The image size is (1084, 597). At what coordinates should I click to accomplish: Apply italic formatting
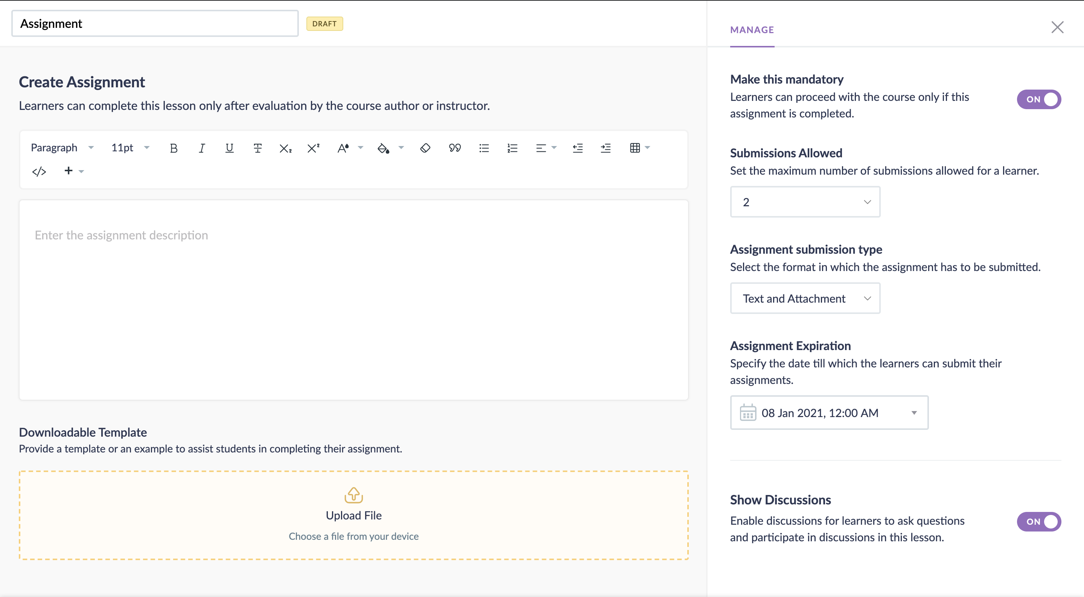[202, 148]
